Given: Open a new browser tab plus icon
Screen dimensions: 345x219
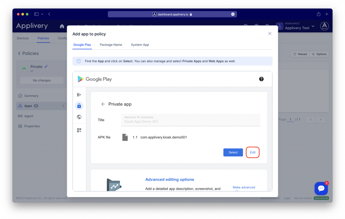Looking at the screenshot, I should [327, 14].
